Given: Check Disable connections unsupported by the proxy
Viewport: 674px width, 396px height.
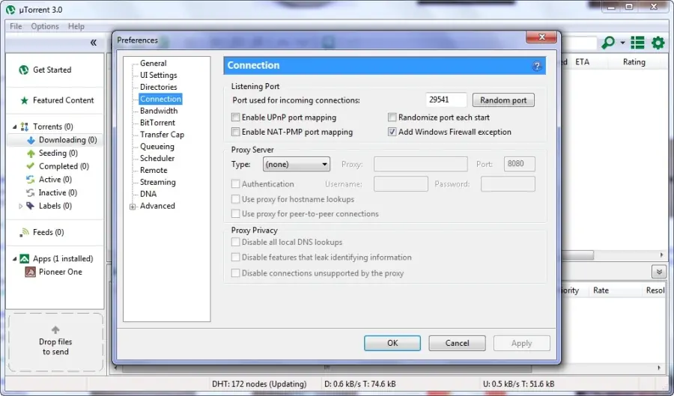Looking at the screenshot, I should [x=236, y=273].
